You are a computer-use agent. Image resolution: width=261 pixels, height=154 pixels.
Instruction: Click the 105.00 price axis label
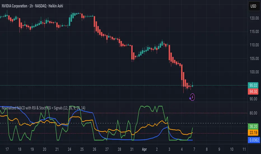(x=254, y=59)
